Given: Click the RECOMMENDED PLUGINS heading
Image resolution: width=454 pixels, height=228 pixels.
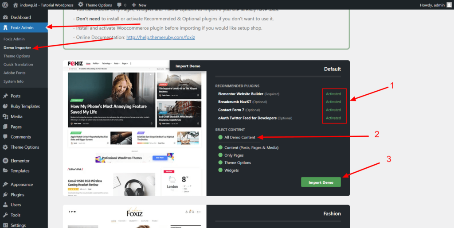Looking at the screenshot, I should tap(237, 86).
